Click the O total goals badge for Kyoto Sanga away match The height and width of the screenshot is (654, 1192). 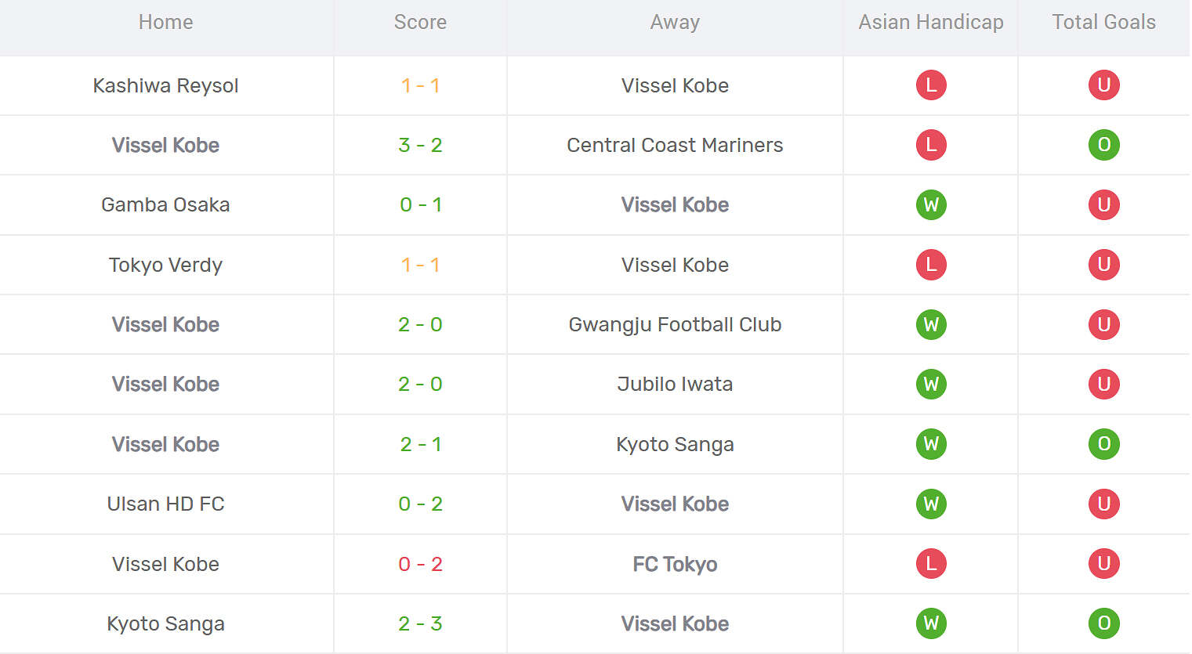[1103, 444]
